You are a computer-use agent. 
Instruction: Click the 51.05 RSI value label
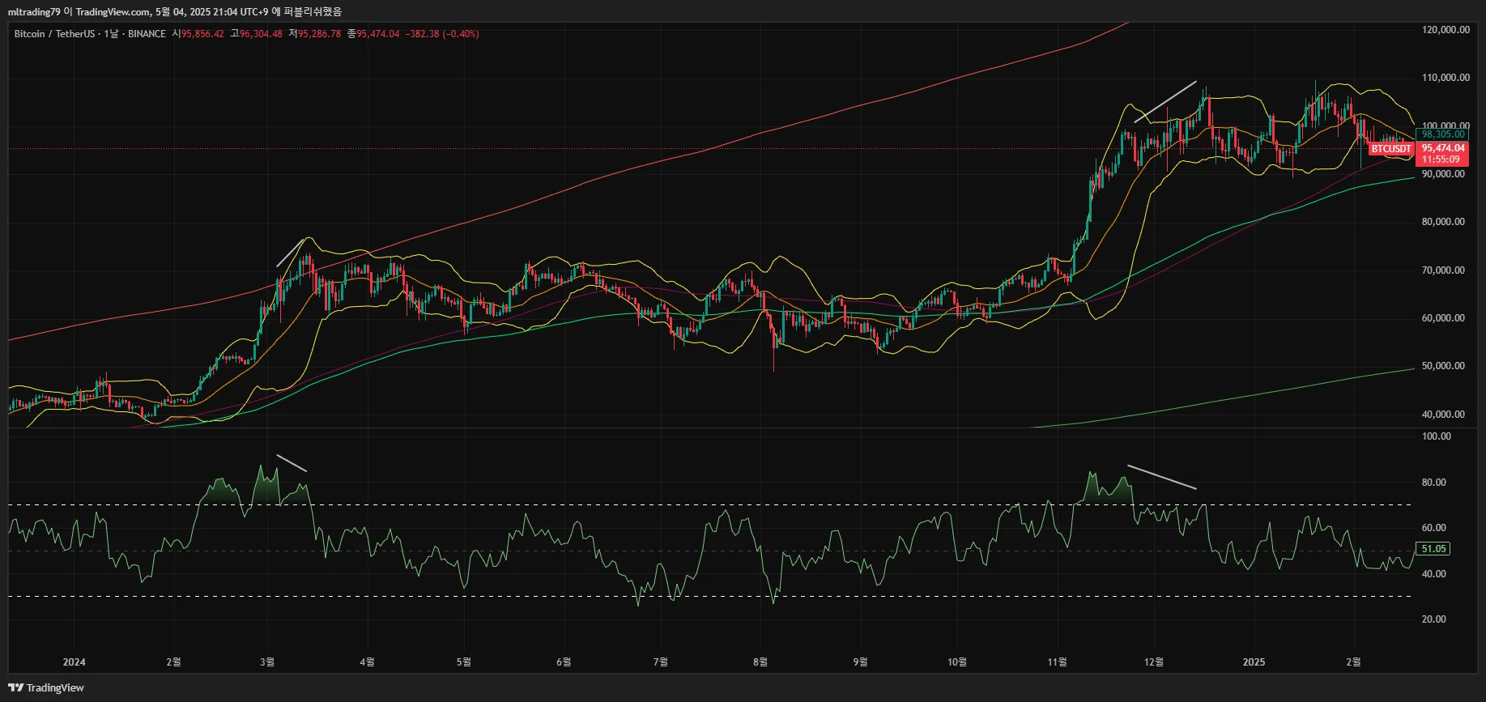[1433, 549]
